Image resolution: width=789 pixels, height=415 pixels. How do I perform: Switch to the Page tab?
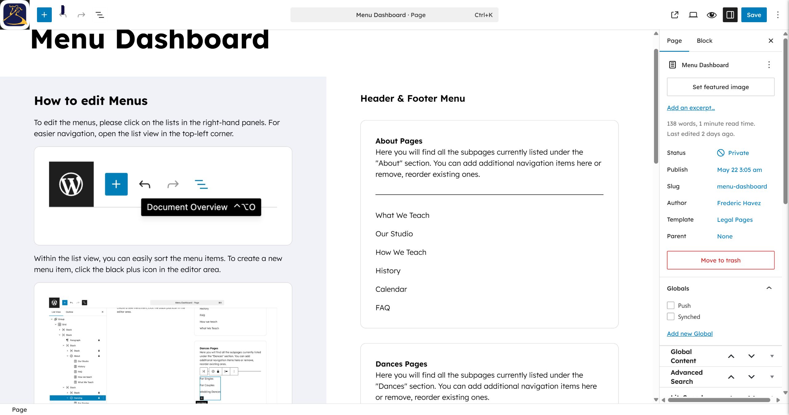pyautogui.click(x=674, y=41)
